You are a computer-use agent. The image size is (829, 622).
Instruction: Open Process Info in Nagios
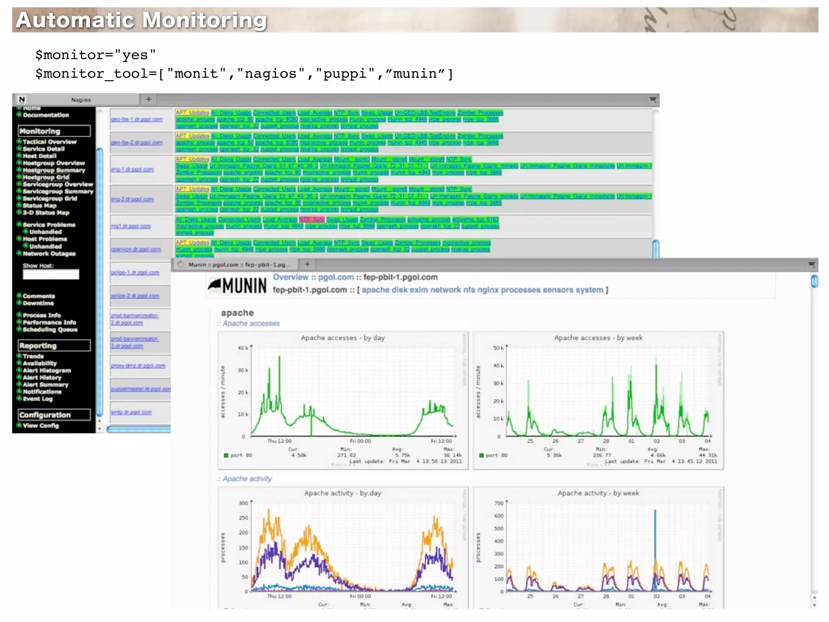(x=42, y=315)
